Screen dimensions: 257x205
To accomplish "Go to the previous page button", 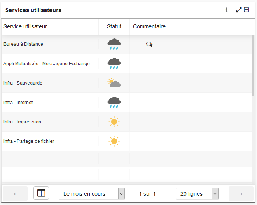I will (x=15, y=194).
